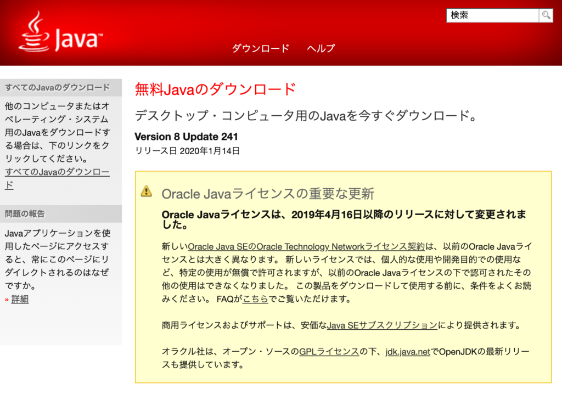Click the デスクトップ・コンピュータ用 subtitle text
Image resolution: width=562 pixels, height=400 pixels.
306,116
